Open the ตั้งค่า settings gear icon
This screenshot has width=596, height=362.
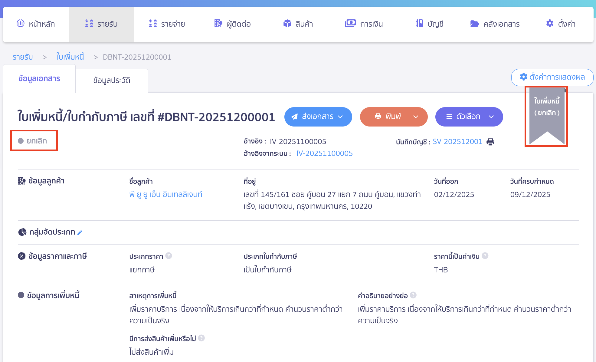pyautogui.click(x=550, y=23)
